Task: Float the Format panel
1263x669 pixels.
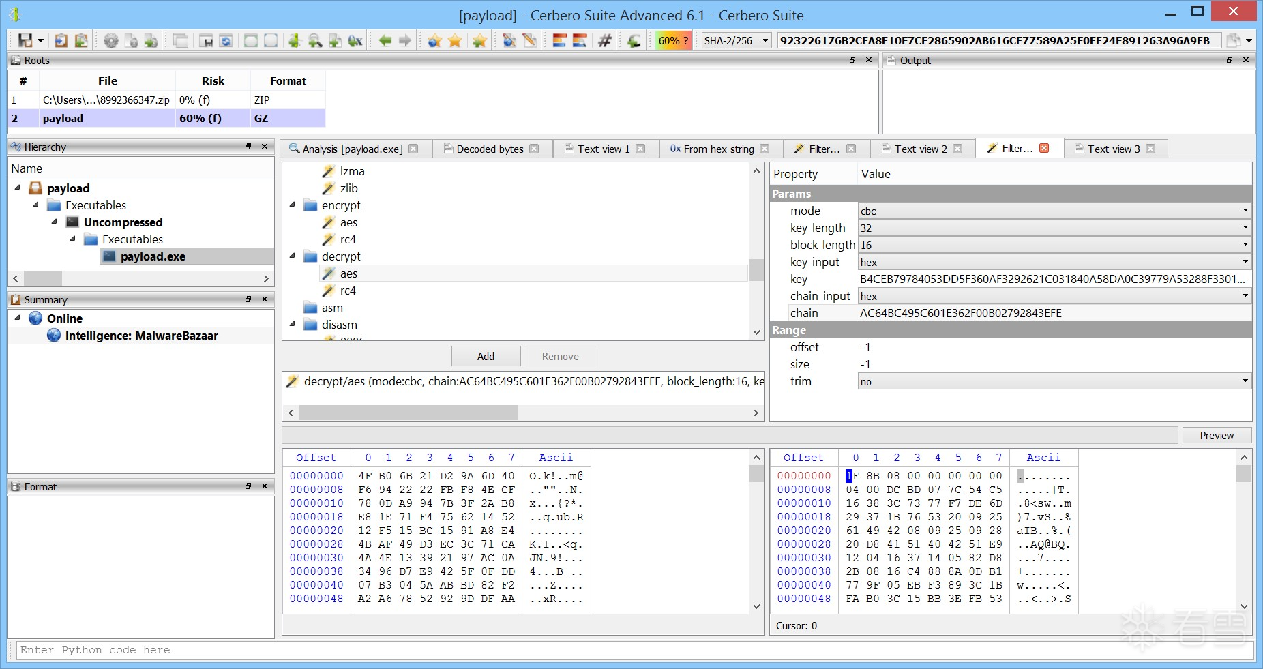Action: pyautogui.click(x=248, y=486)
